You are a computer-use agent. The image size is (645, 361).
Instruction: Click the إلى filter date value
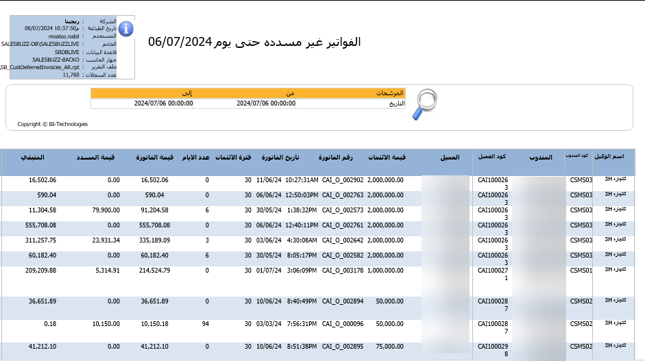pyautogui.click(x=163, y=103)
